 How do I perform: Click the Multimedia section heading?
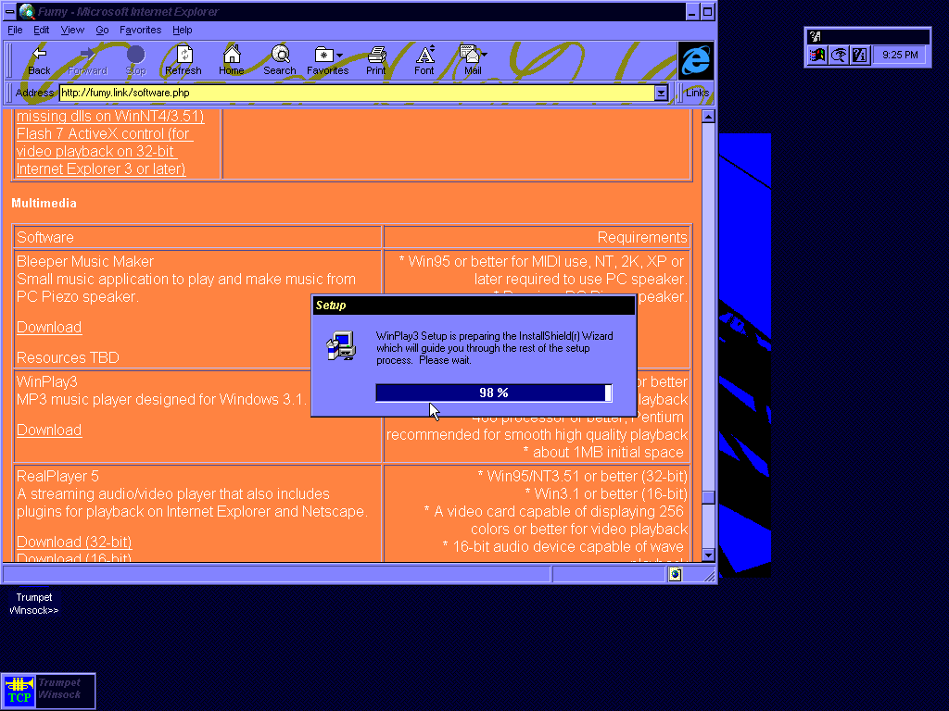(44, 203)
